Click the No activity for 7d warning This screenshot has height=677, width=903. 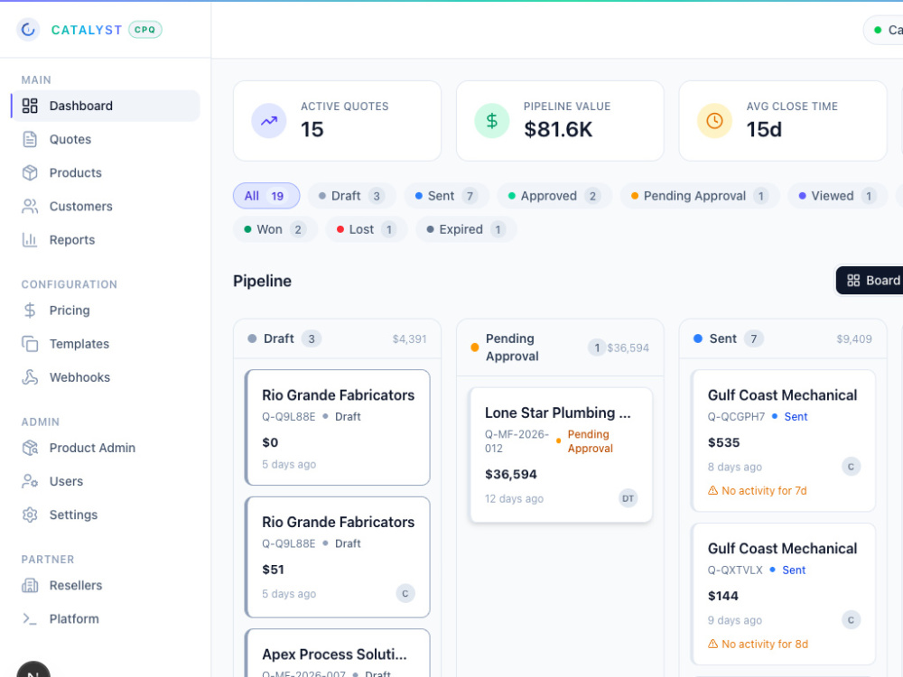(x=758, y=490)
